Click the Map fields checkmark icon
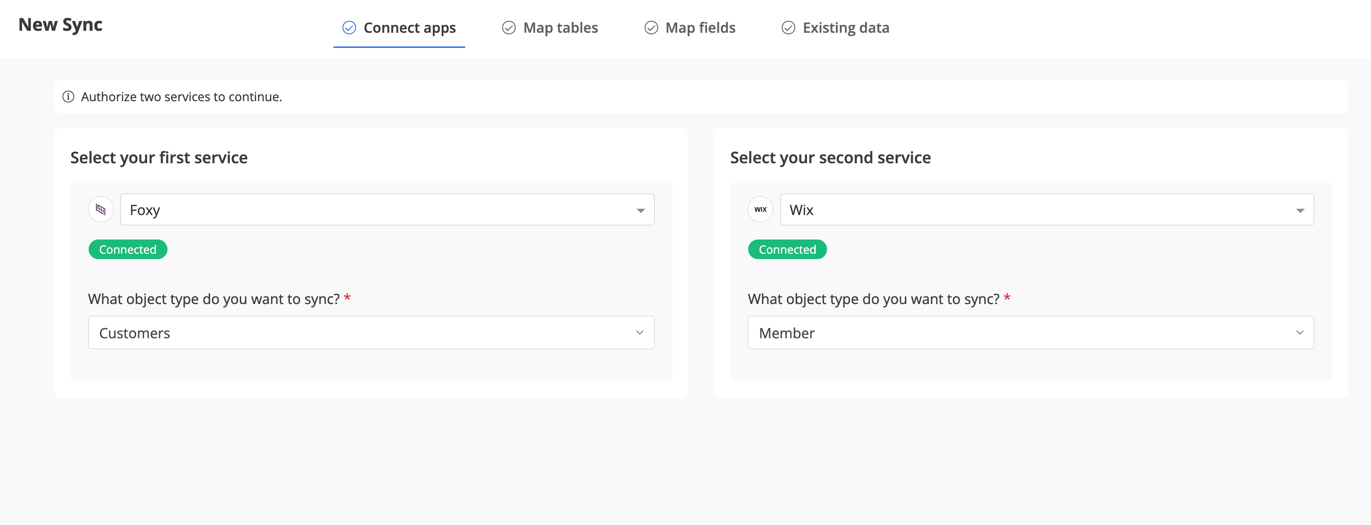The width and height of the screenshot is (1371, 525). point(651,28)
